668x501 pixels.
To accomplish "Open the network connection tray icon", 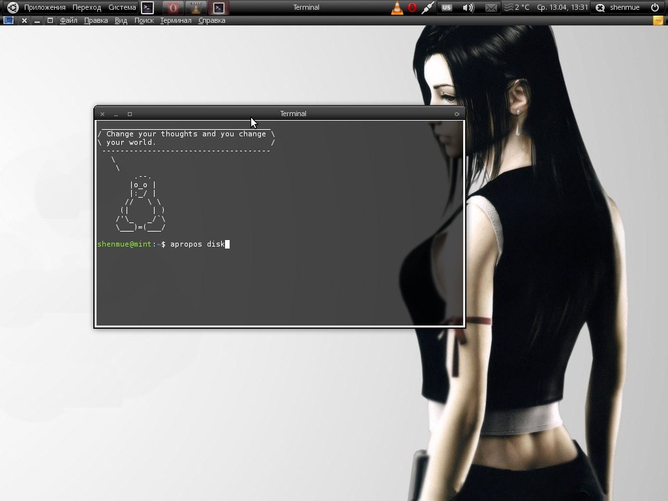I will (428, 7).
